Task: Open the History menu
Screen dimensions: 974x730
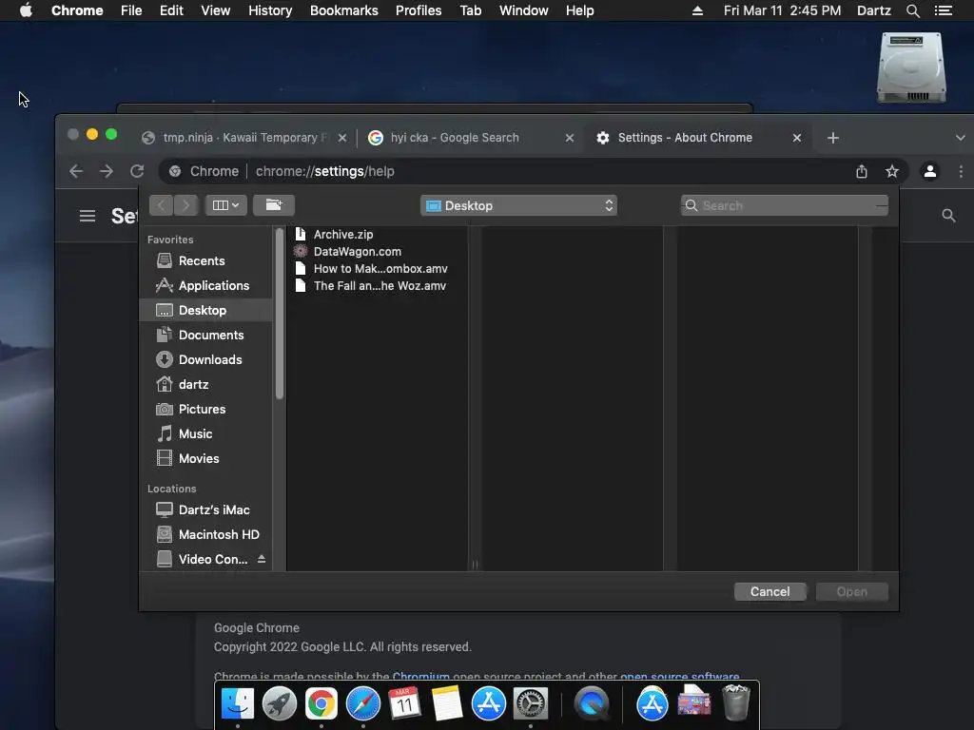Action: coord(270,10)
